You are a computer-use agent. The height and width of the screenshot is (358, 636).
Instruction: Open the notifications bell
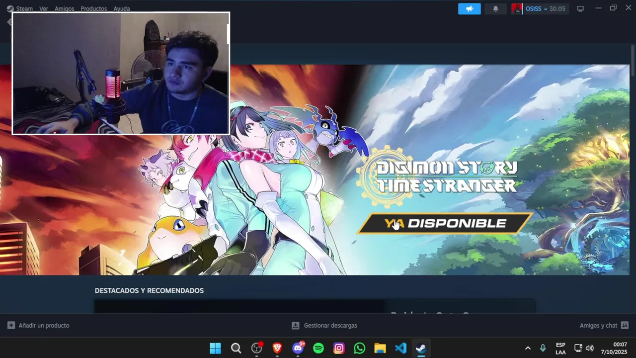click(495, 8)
